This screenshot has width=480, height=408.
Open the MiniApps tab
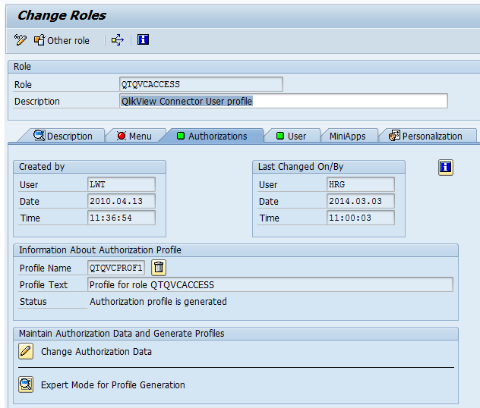pyautogui.click(x=347, y=136)
